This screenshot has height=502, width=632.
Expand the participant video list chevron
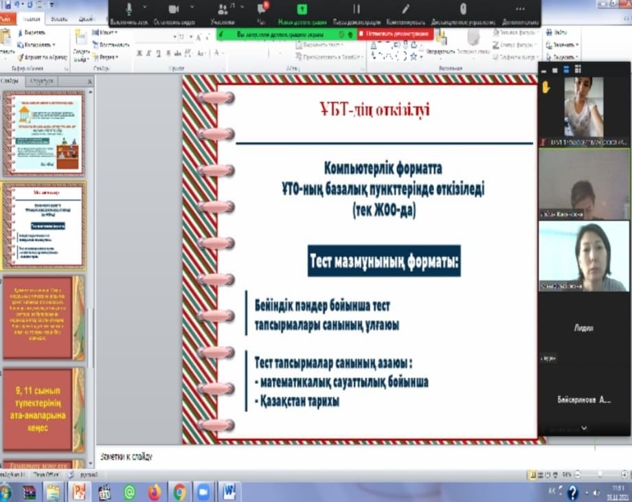tap(584, 429)
